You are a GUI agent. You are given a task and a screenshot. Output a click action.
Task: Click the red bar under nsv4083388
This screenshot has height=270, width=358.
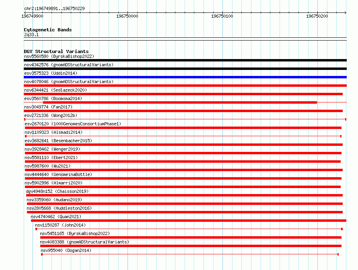(x=191, y=246)
